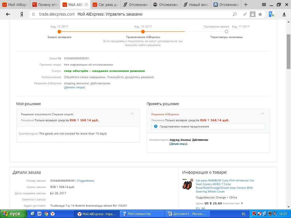The image size is (291, 218).
Task: Collapse the Решение AliExpress panel chevron
Action: click(x=263, y=114)
